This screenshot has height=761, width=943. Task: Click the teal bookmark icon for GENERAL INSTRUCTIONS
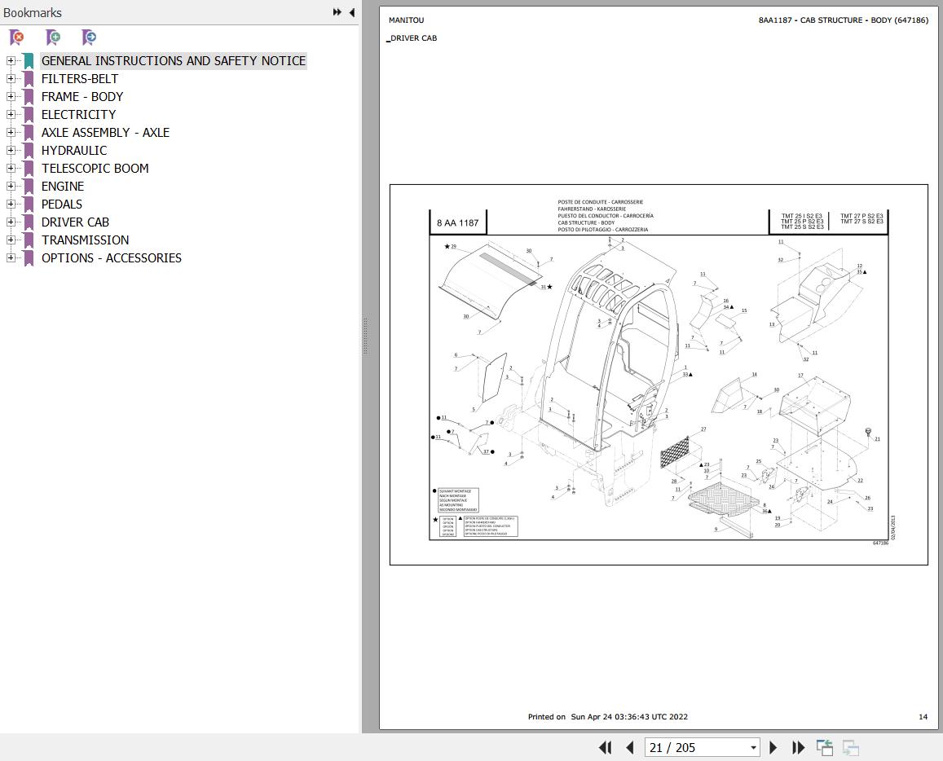coord(28,61)
